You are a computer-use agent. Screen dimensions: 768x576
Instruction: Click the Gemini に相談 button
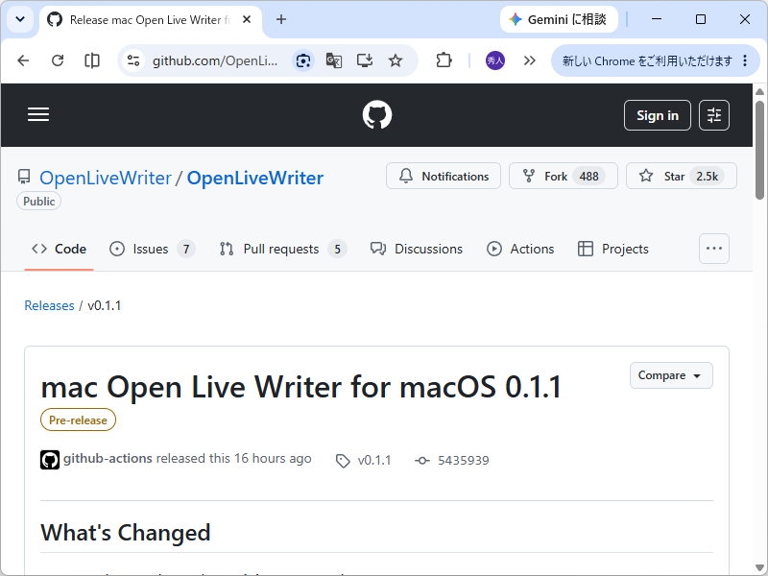559,19
